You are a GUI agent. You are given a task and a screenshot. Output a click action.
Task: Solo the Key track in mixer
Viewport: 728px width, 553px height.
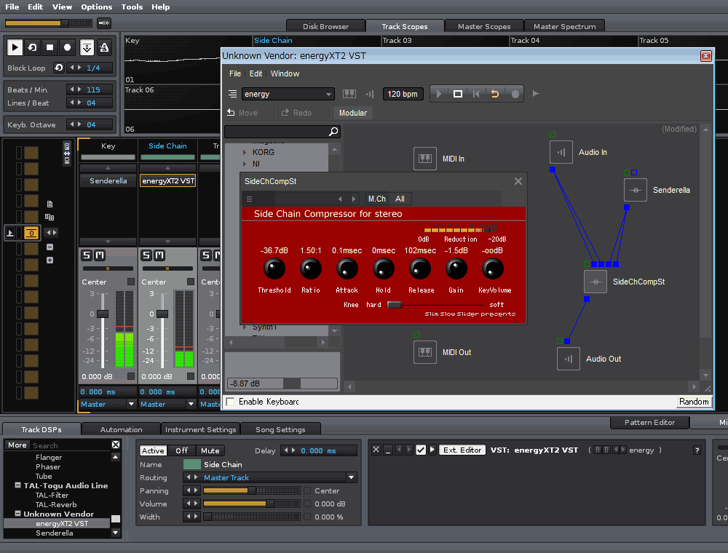click(x=87, y=255)
